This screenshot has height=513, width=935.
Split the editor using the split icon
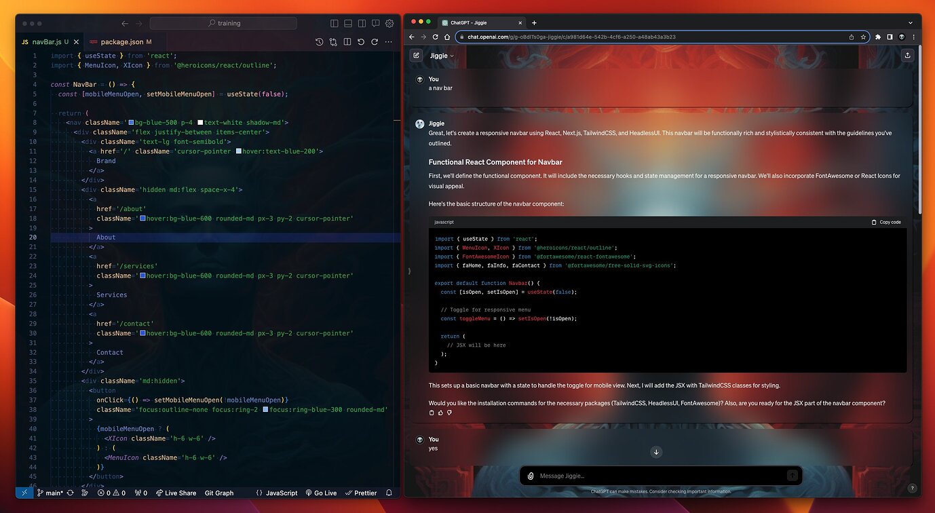click(x=347, y=41)
